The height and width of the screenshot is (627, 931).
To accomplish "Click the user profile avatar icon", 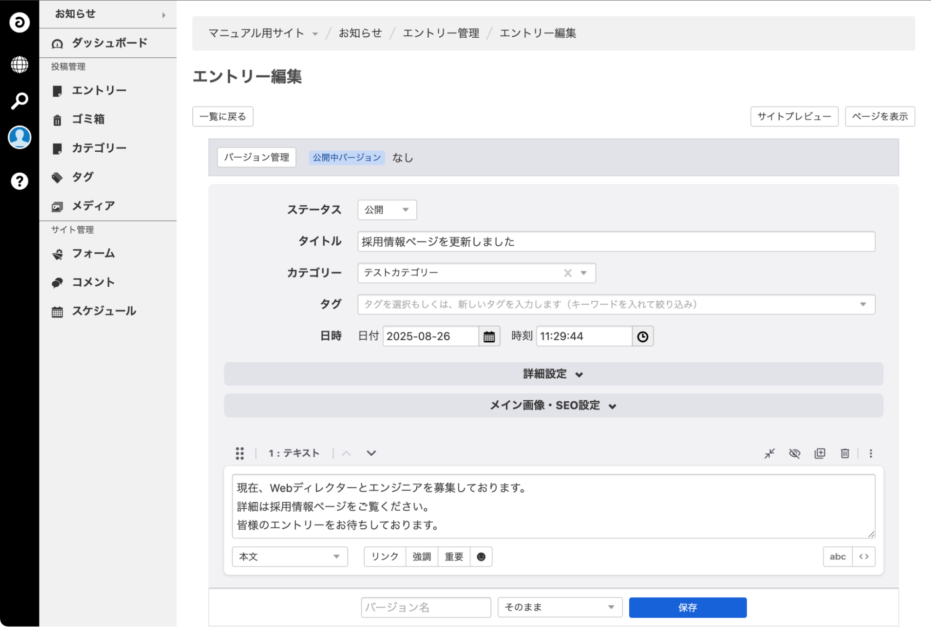I will [x=19, y=137].
